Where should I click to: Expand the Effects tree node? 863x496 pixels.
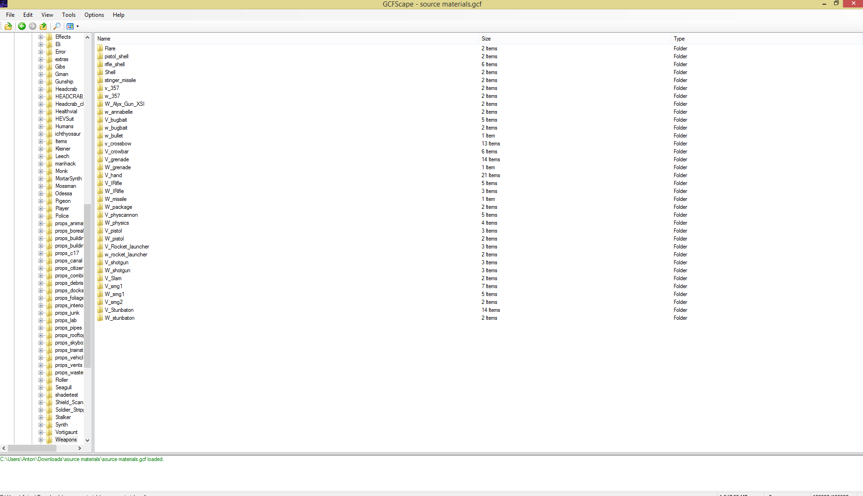(41, 37)
